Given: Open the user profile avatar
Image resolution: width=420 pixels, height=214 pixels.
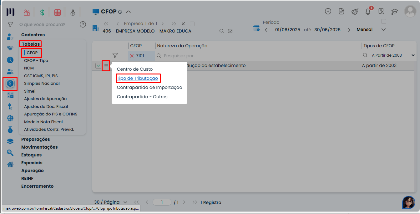Looking at the screenshot, I should [x=410, y=11].
